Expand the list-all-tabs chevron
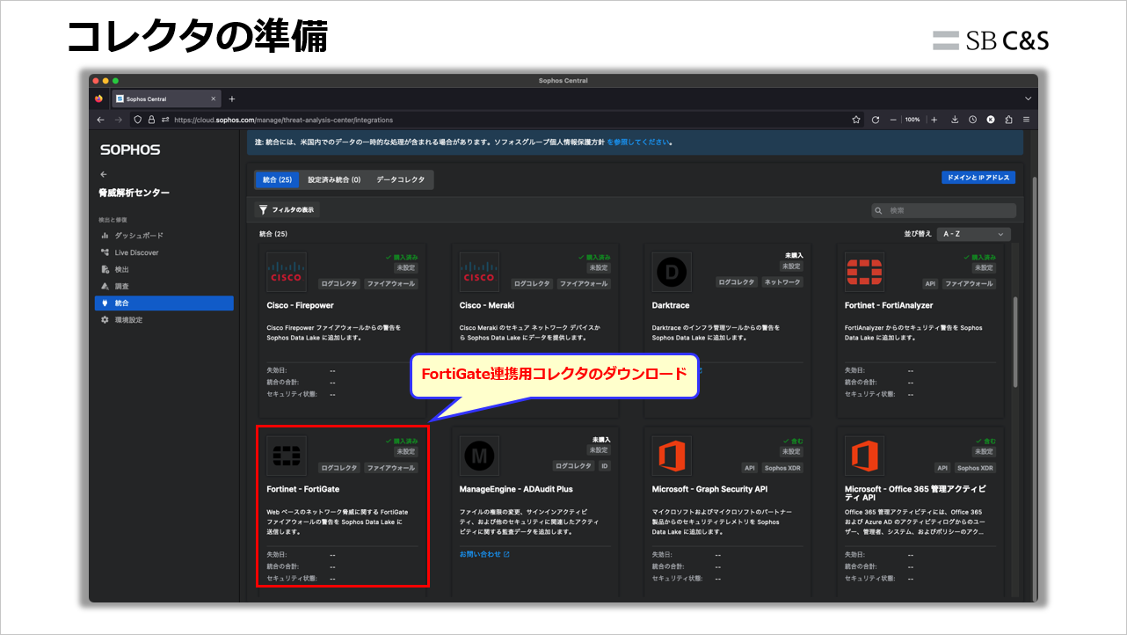The image size is (1127, 635). coord(1028,99)
